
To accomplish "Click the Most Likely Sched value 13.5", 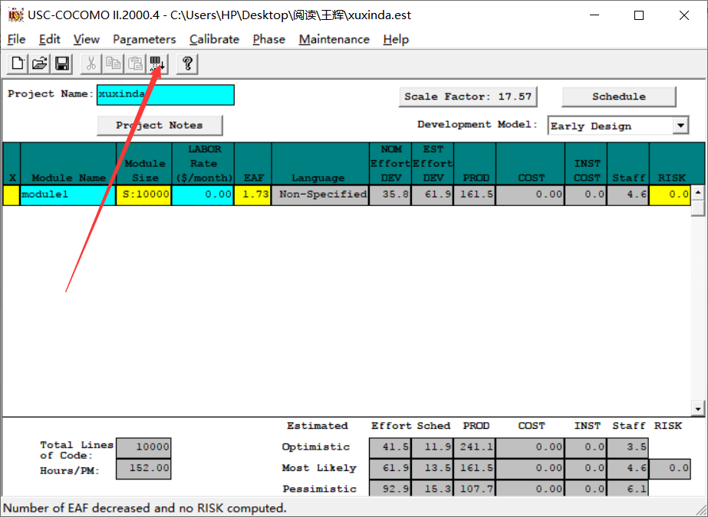I will [x=432, y=469].
